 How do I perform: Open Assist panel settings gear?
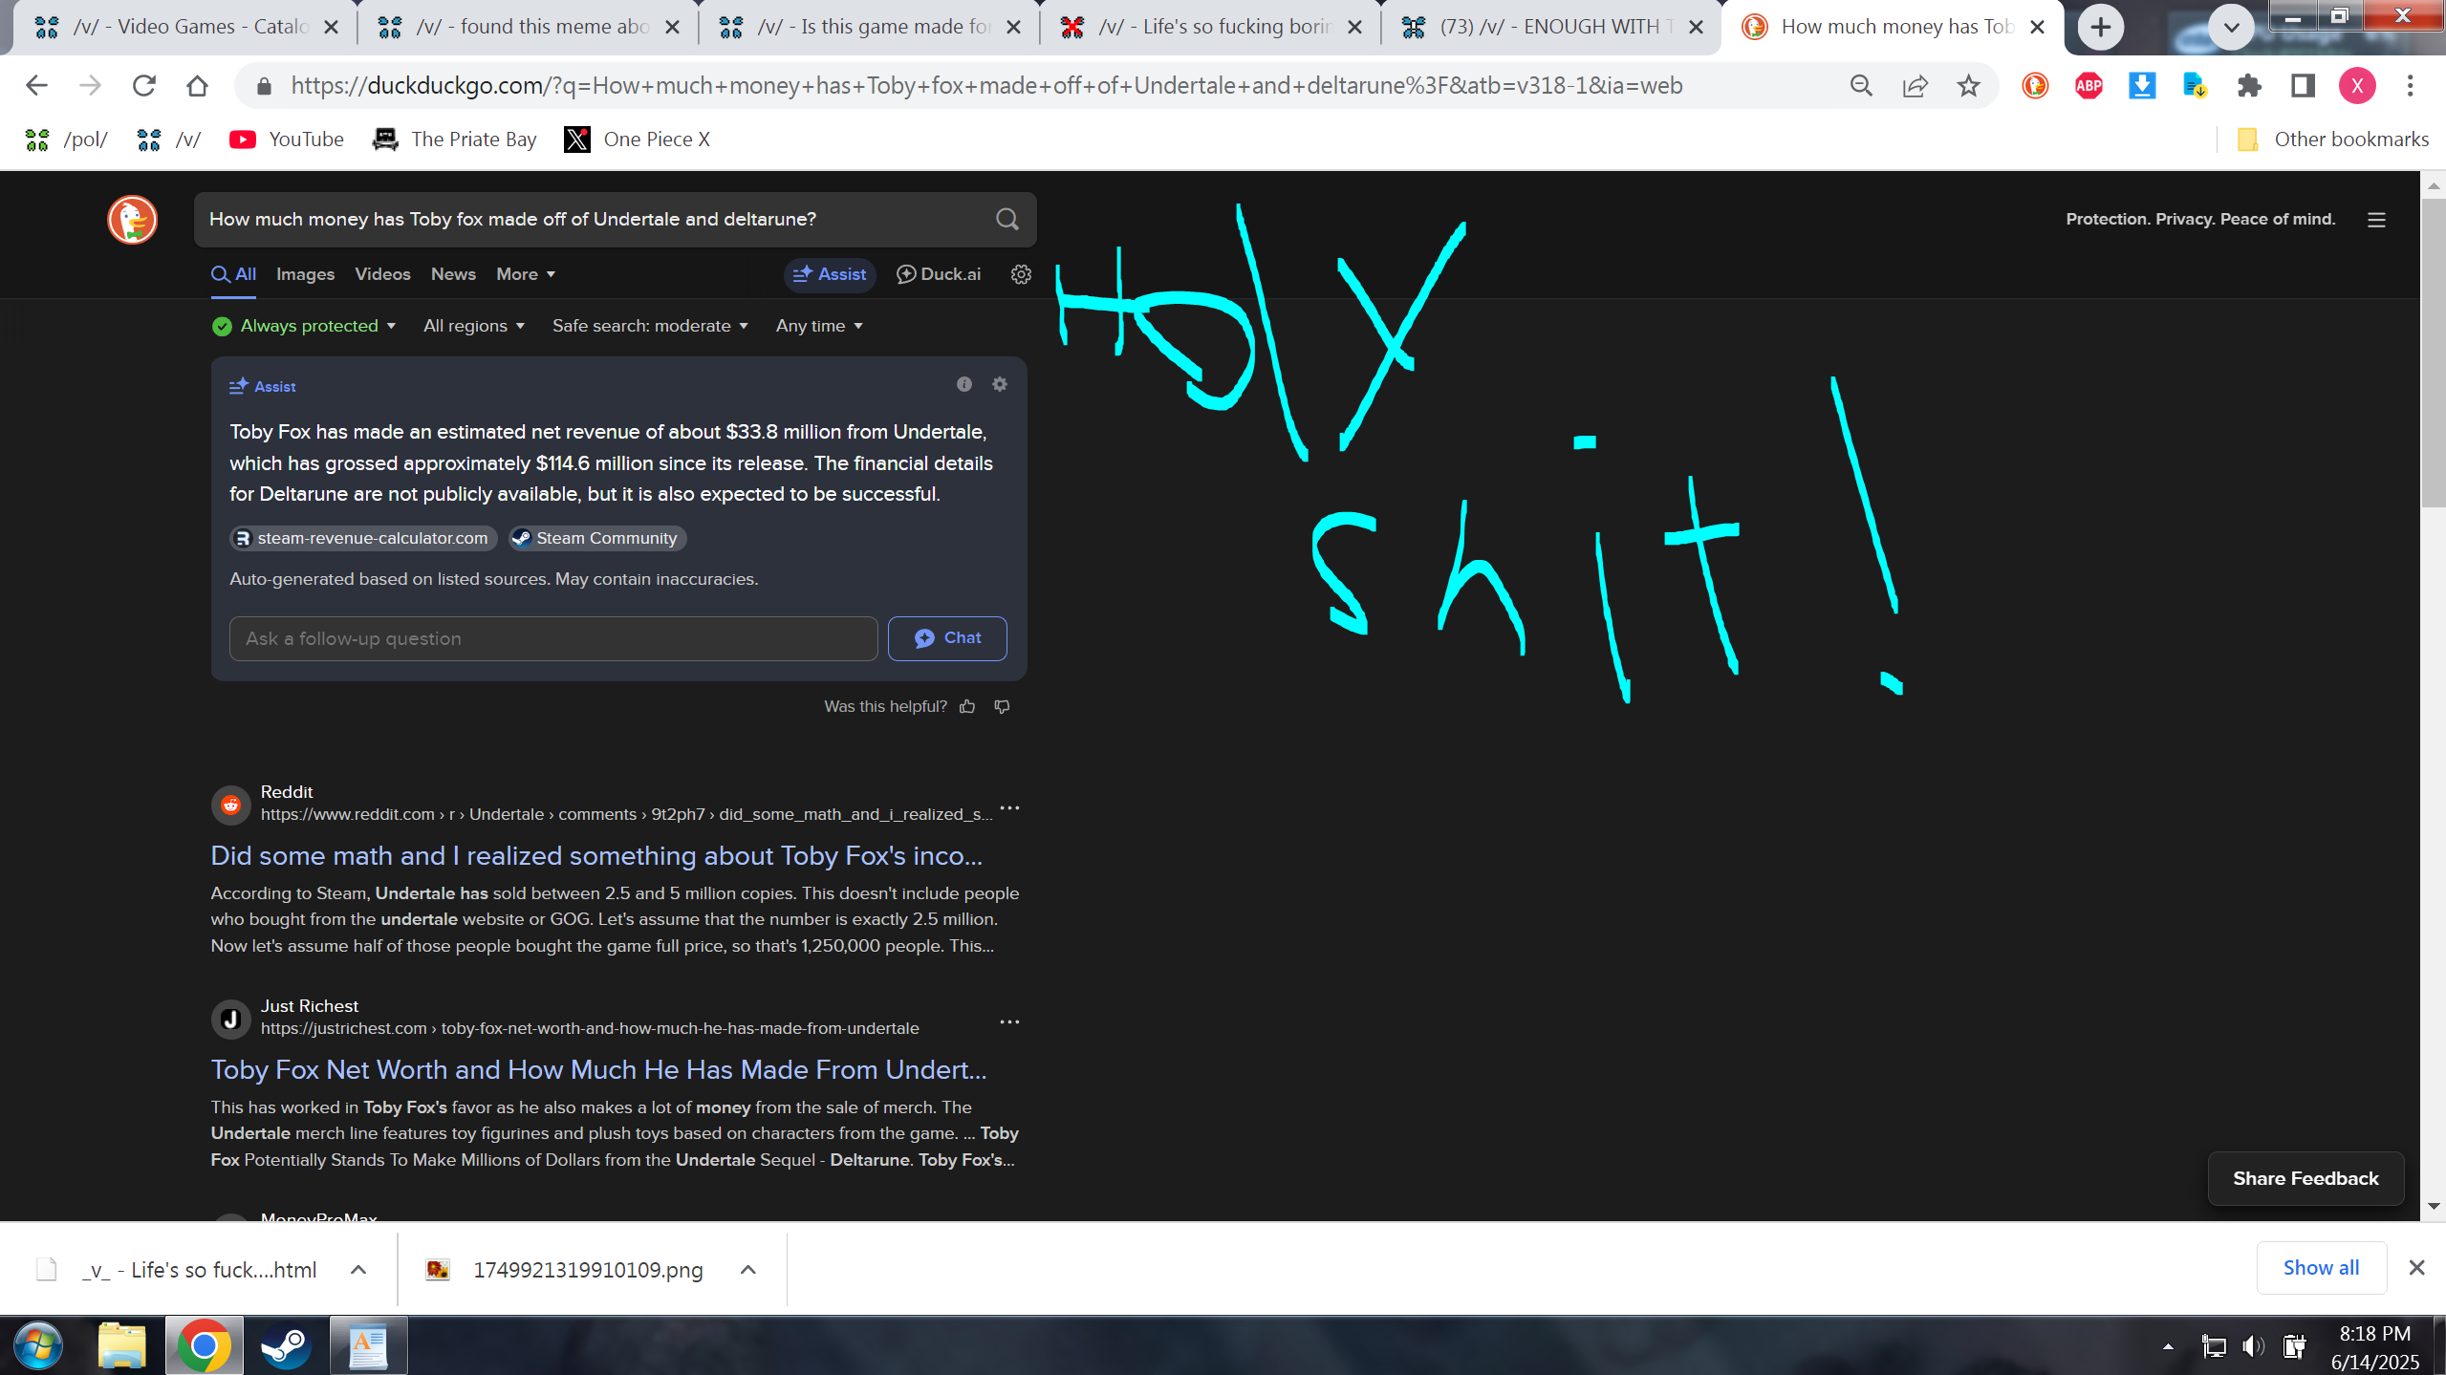tap(1000, 384)
